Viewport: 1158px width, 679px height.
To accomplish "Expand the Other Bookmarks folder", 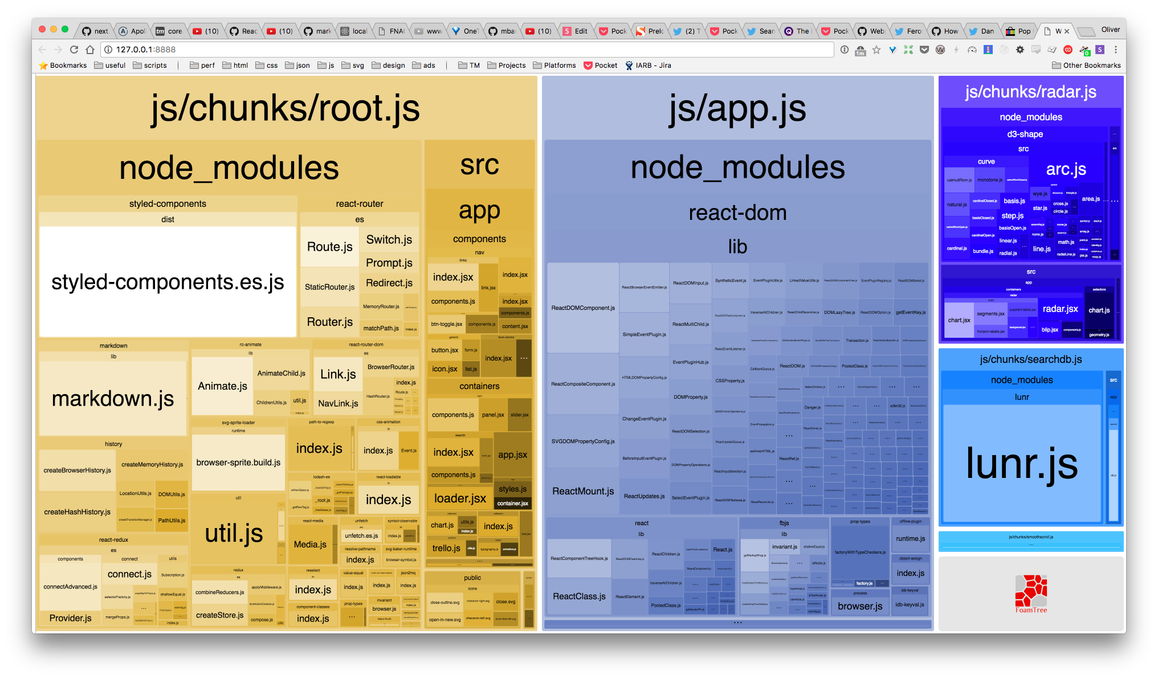I will [x=1086, y=66].
